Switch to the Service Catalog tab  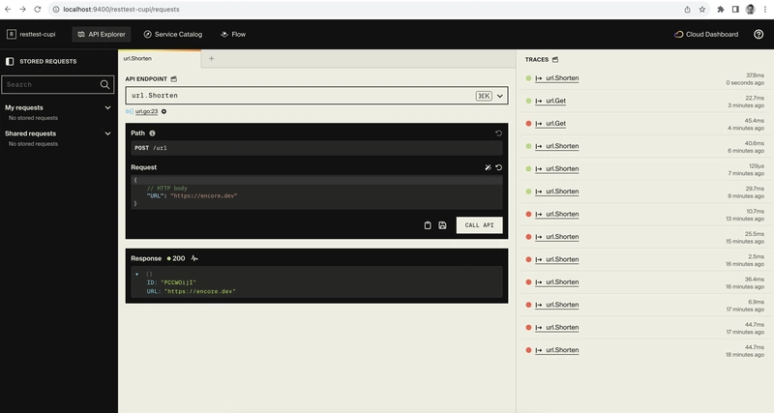tap(173, 34)
